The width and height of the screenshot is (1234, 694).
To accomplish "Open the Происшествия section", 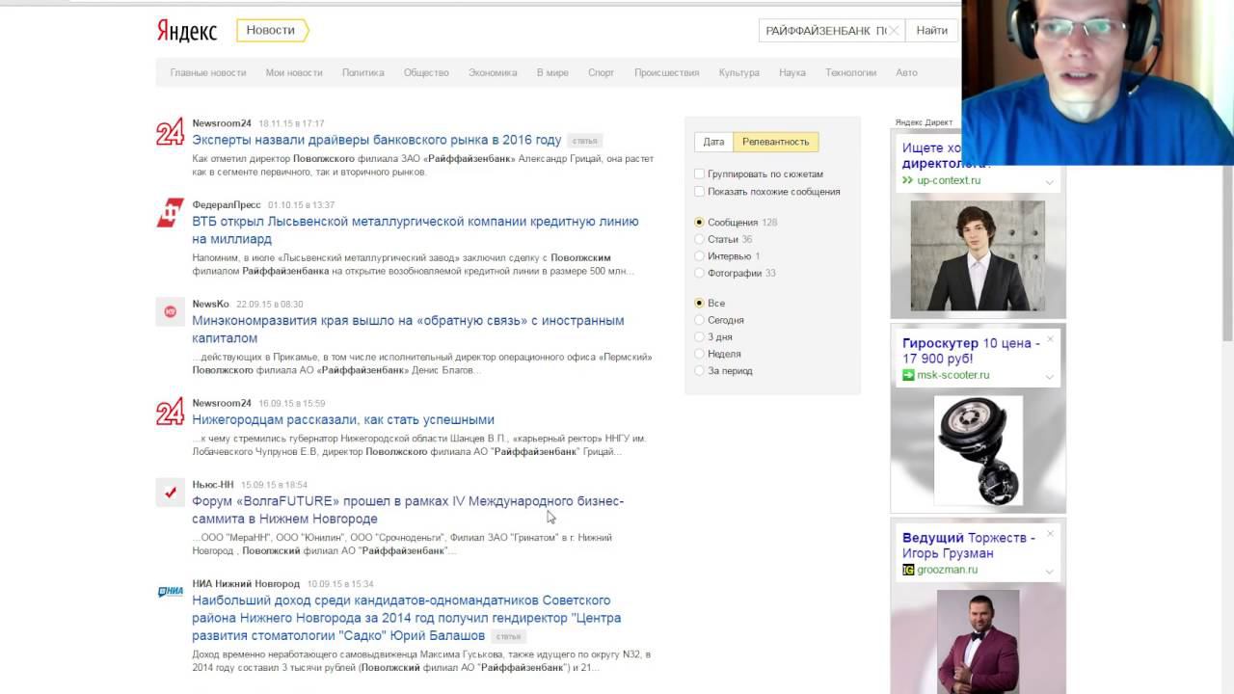I will coord(666,72).
